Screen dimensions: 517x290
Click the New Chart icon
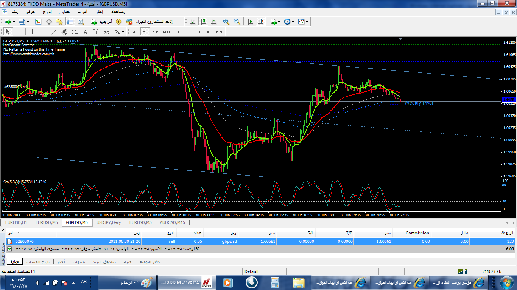point(7,22)
